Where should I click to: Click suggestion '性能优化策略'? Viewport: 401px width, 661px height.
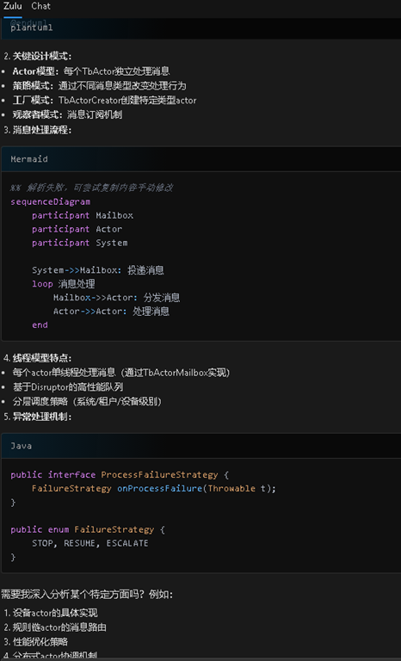(40, 641)
